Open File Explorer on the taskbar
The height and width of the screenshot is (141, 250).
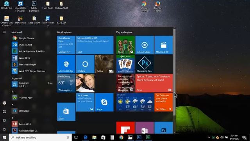pos(95,137)
